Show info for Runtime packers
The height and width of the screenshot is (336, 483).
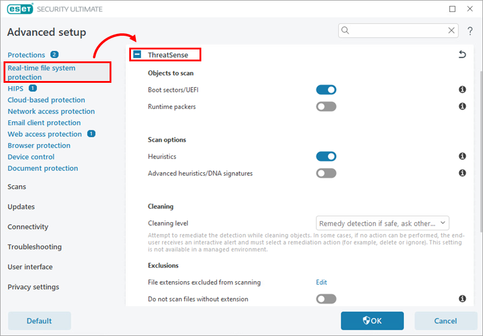(462, 107)
